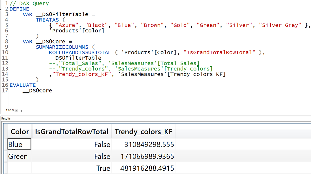Click the "Silver Grey" string on line 5
Screen dimensions: 311x174
coord(280,25)
